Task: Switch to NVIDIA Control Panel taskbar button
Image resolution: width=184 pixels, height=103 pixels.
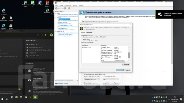Action: pyautogui.click(x=35, y=97)
